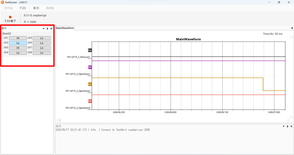Toggle ch1 Hi button
Image resolution: width=294 pixels, height=155 pixels.
coord(18,38)
